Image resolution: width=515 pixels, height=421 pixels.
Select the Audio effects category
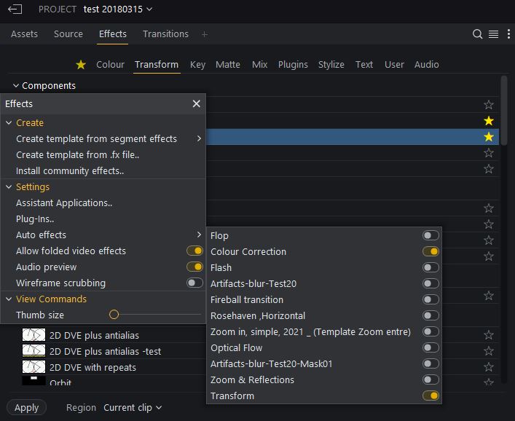pyautogui.click(x=427, y=64)
